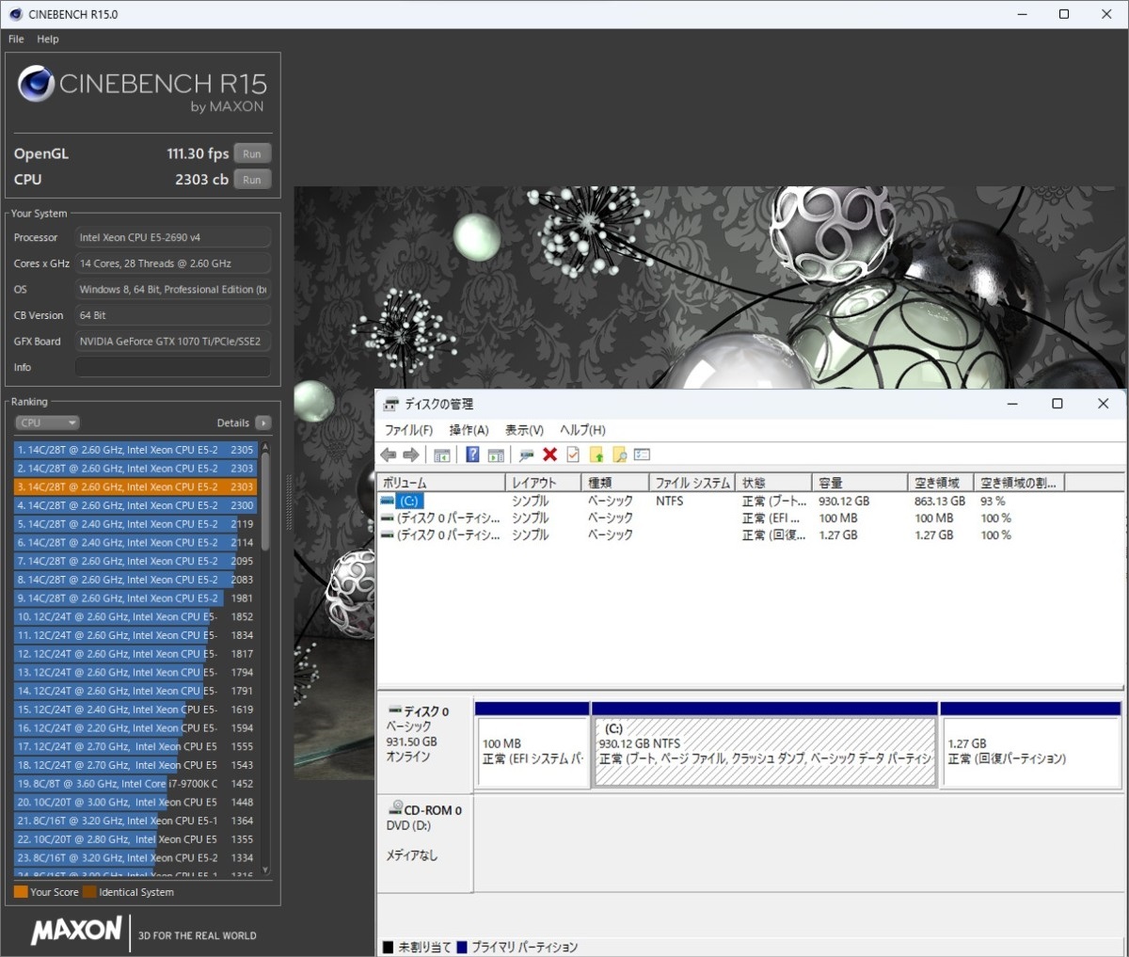
Task: Click the MAXON logo at bottom
Action: pyautogui.click(x=76, y=932)
